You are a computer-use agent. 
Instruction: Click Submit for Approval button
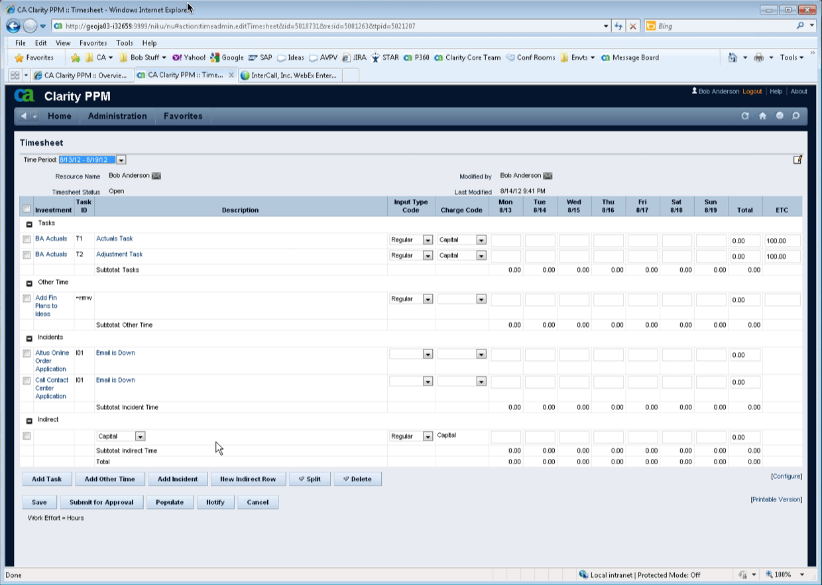point(101,502)
